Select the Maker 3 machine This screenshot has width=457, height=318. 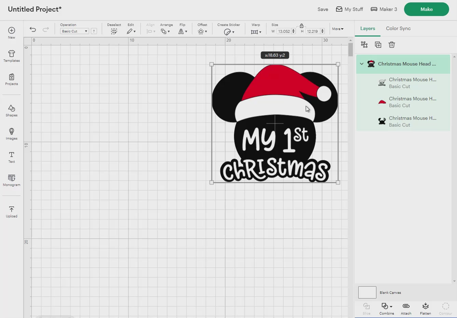click(x=384, y=9)
